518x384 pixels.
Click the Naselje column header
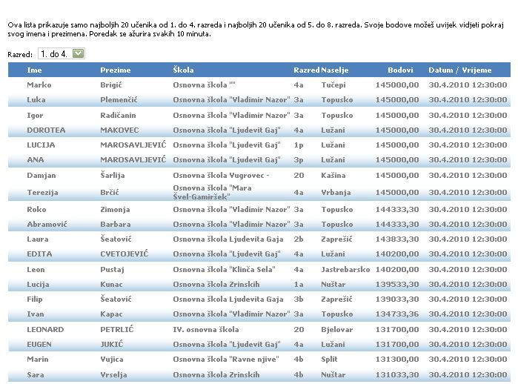point(335,70)
